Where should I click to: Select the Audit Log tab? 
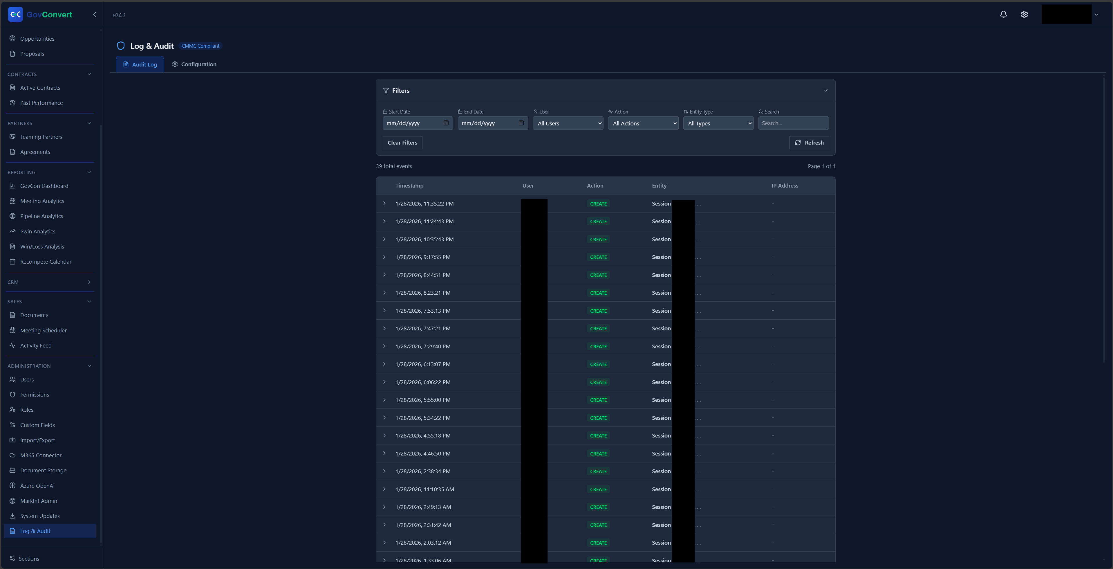coord(140,64)
